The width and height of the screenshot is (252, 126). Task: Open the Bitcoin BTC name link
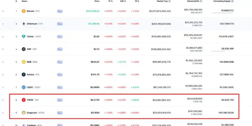(33, 11)
